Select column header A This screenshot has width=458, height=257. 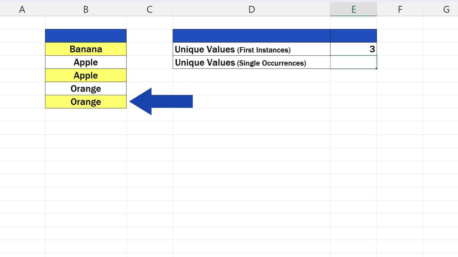tap(22, 9)
